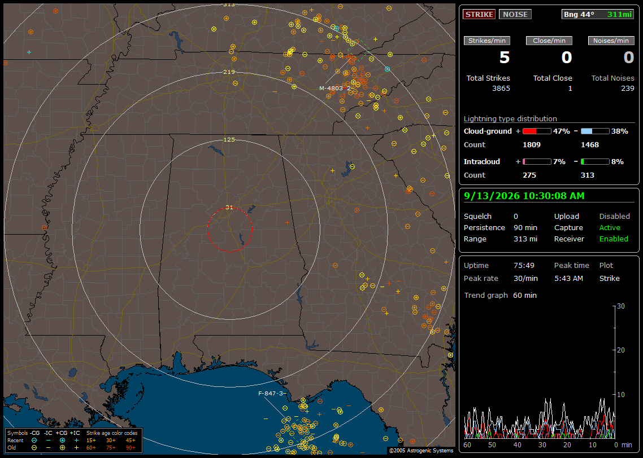Click the blue negative cloud-ground percentage bar
The height and width of the screenshot is (458, 643).
coord(594,131)
